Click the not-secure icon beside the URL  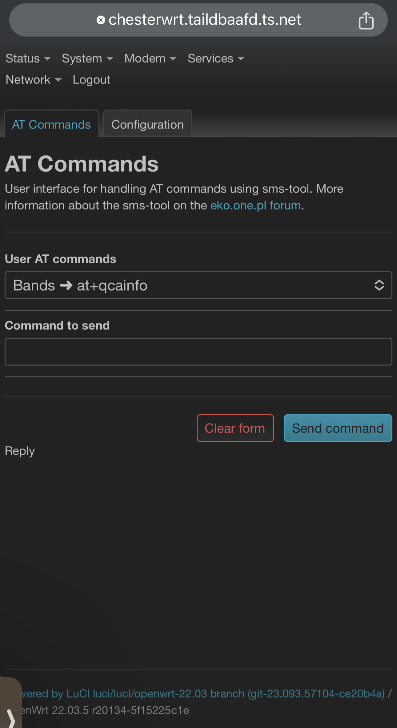pos(101,20)
